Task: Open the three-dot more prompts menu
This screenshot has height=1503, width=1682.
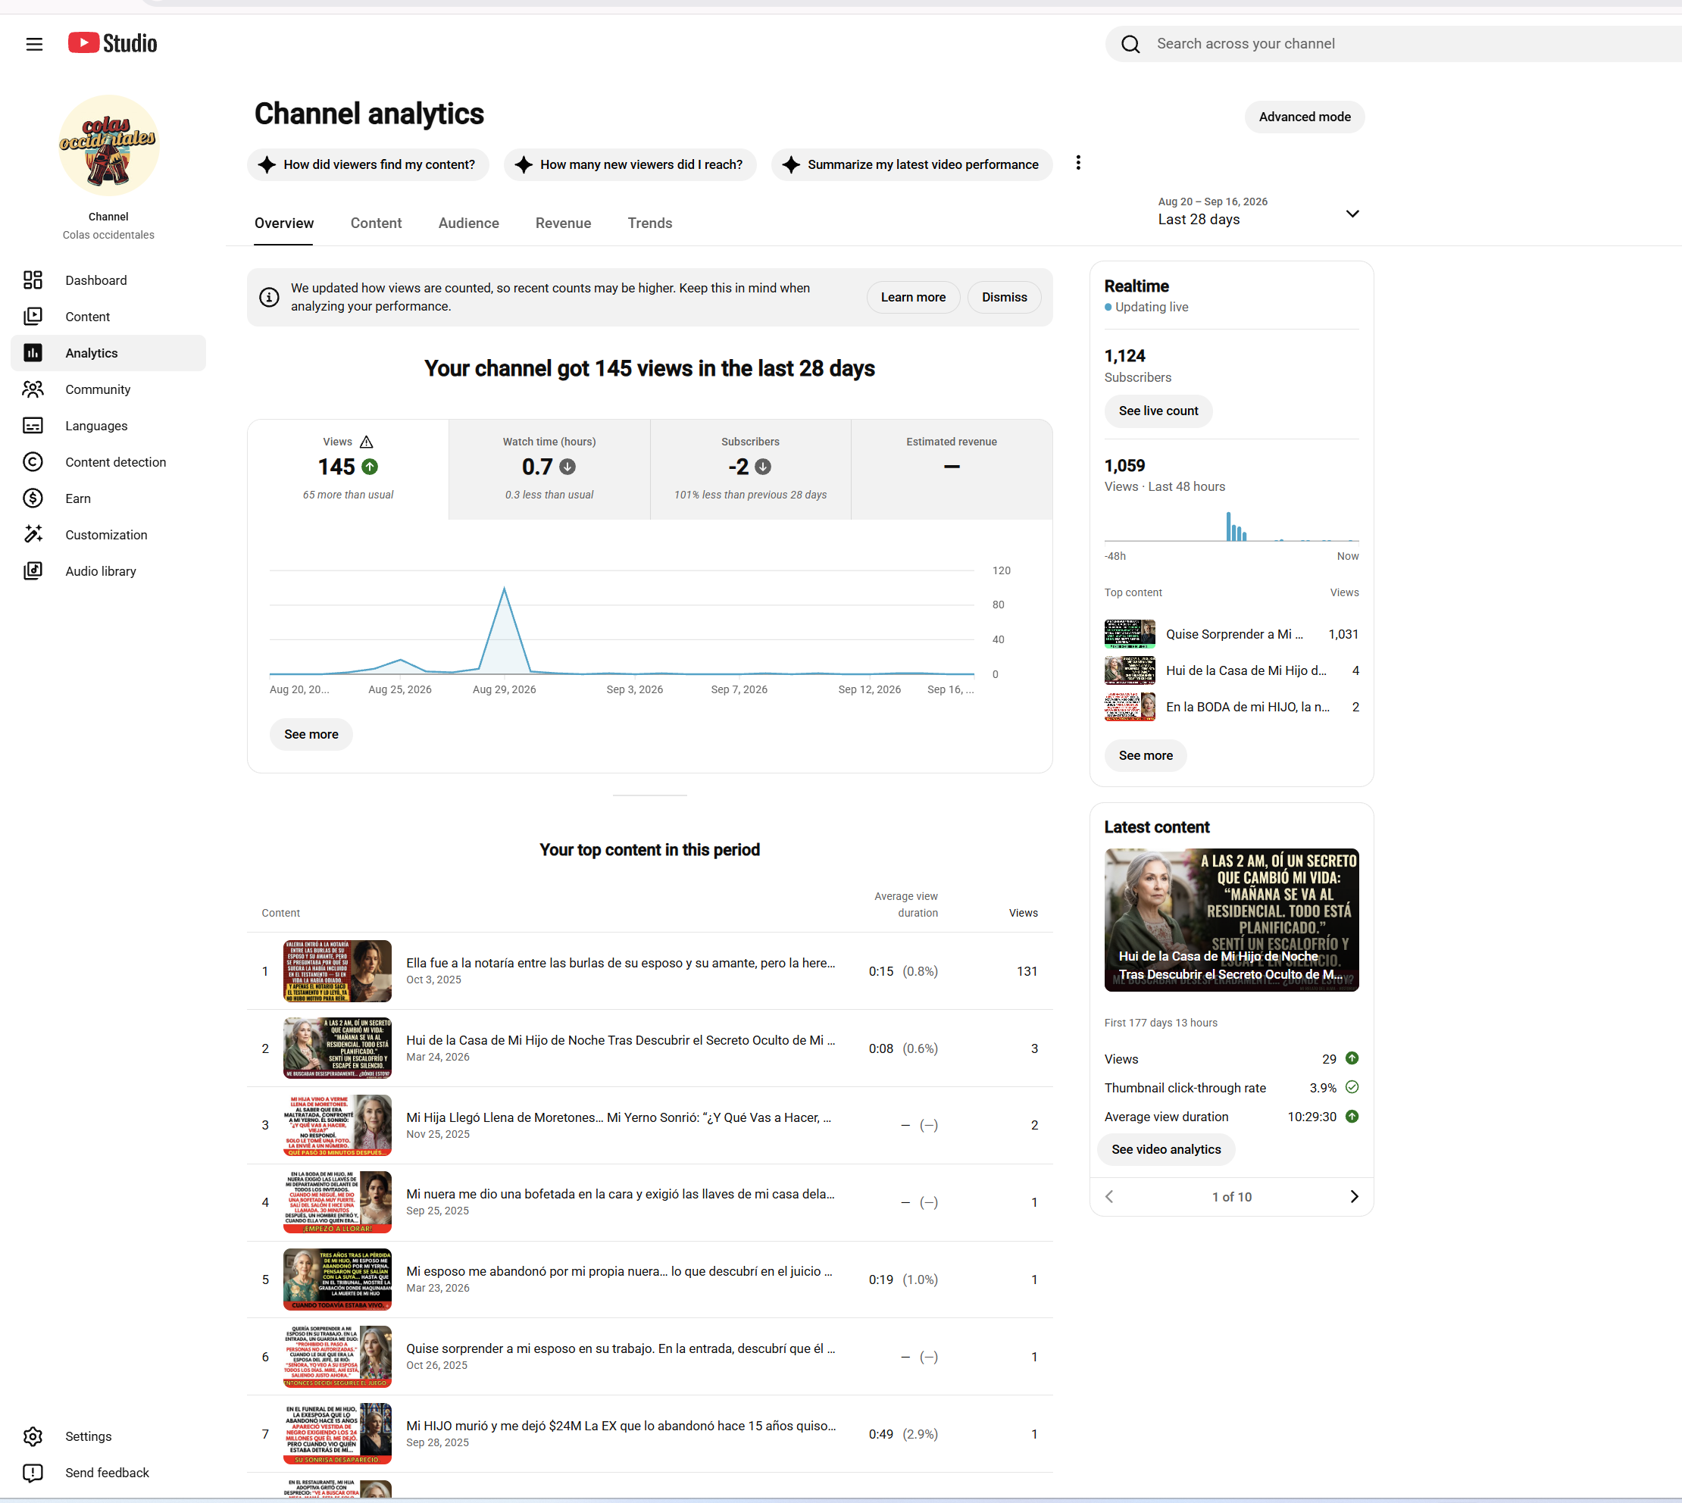Action: point(1077,163)
